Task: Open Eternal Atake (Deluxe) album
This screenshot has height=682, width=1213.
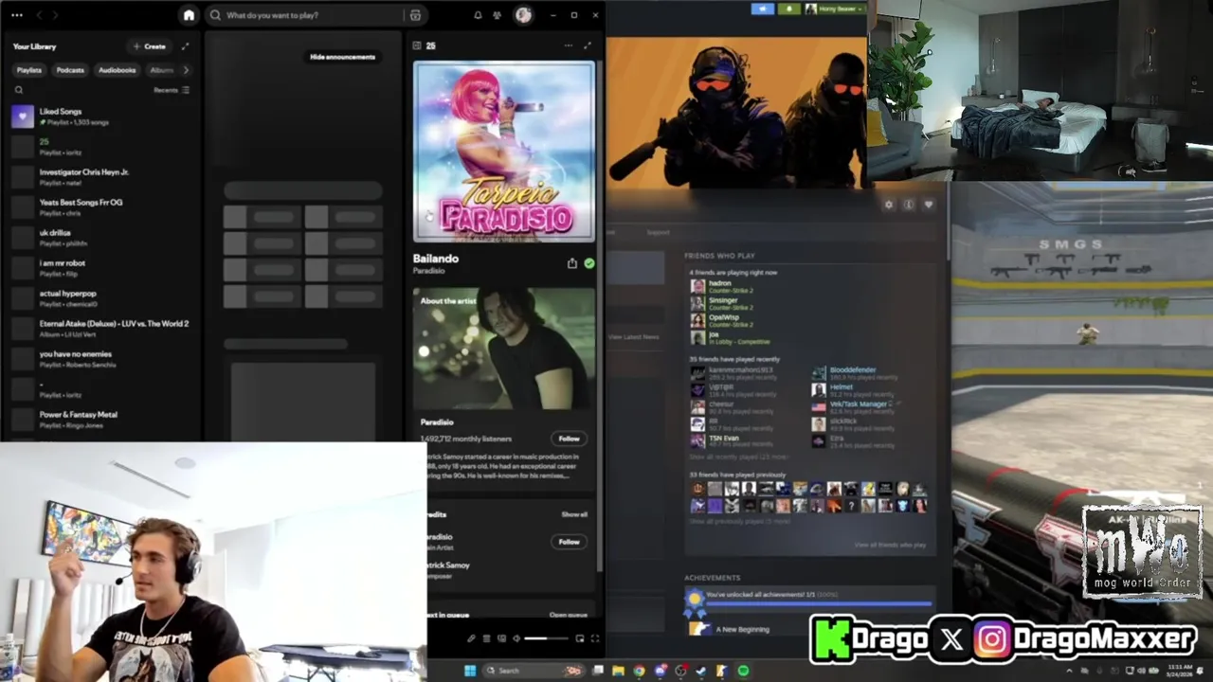Action: click(x=100, y=329)
